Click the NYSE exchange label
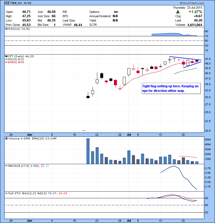 click(28, 3)
